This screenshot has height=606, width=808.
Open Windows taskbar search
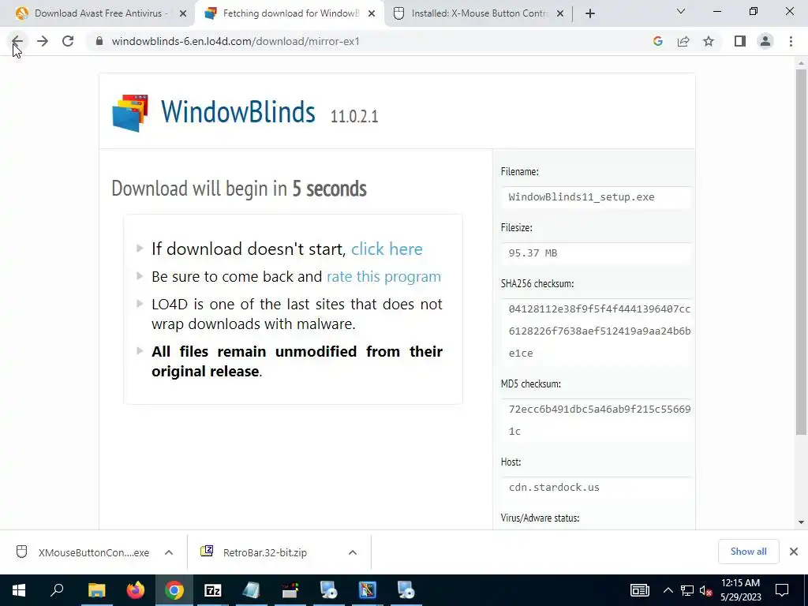pyautogui.click(x=57, y=590)
